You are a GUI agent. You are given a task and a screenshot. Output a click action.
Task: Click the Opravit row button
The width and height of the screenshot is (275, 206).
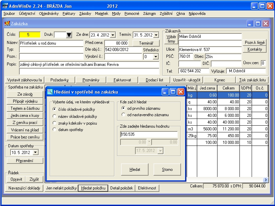16,179
